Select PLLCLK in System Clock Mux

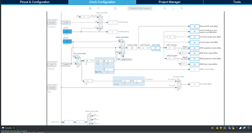[123, 53]
